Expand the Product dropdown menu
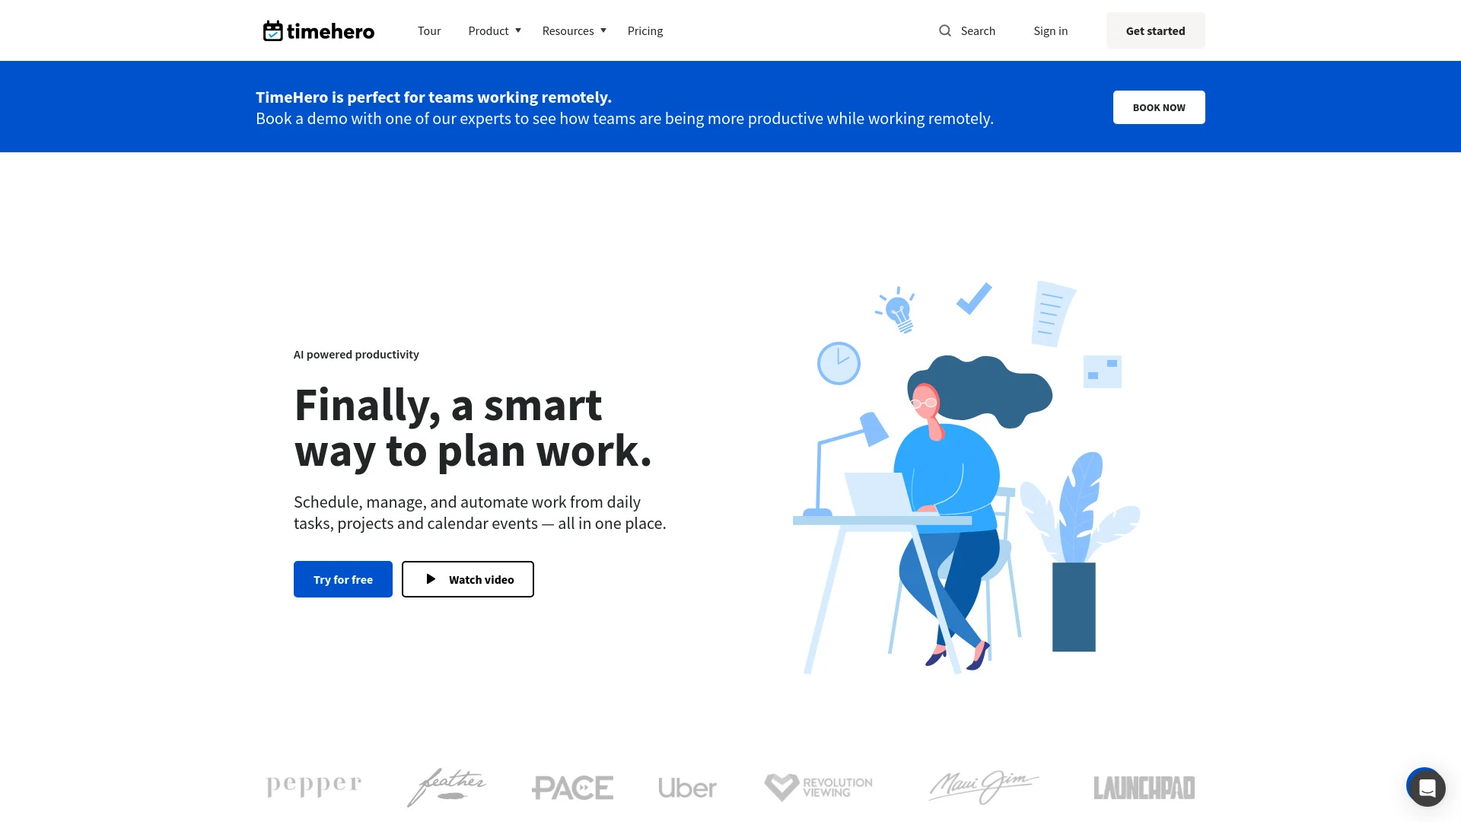1461x822 pixels. click(x=495, y=30)
